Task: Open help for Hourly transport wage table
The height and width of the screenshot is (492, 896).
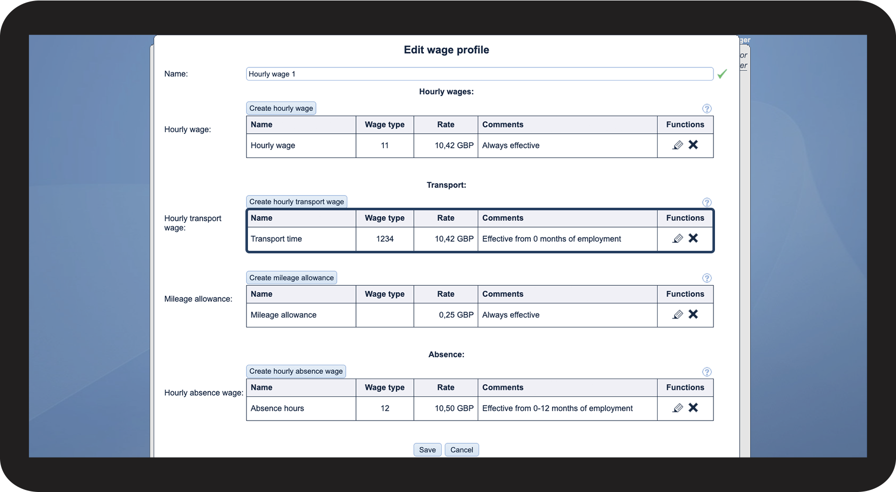Action: pos(707,202)
